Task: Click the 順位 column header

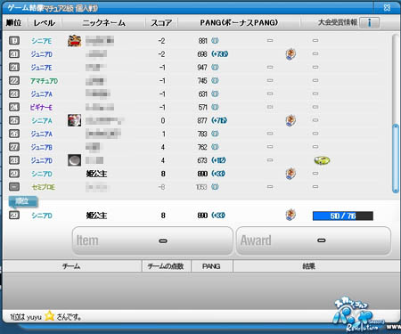Action: (x=13, y=22)
